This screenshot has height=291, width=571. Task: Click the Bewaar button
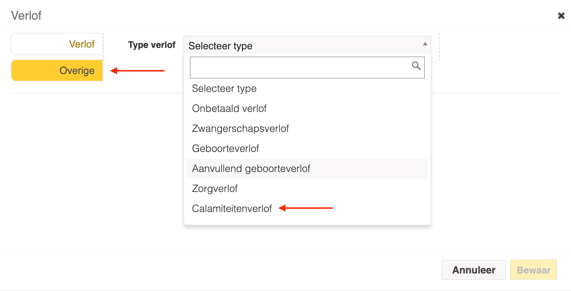tap(533, 270)
